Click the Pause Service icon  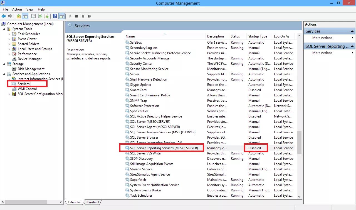tap(83, 16)
